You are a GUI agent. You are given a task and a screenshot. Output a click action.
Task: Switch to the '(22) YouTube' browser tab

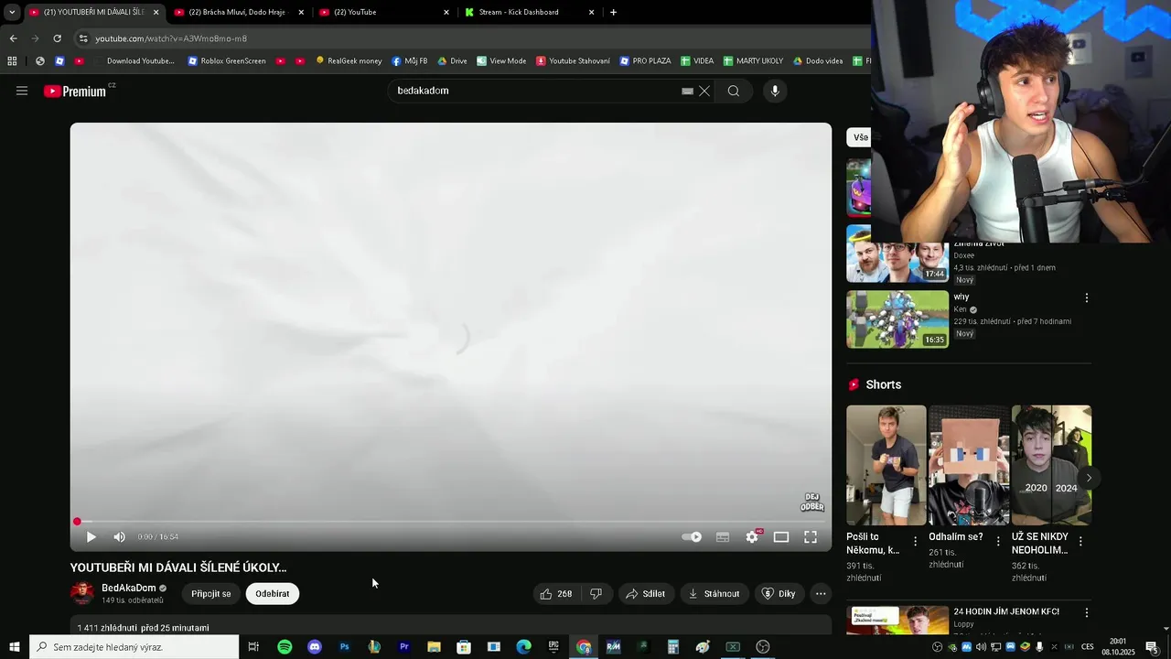pos(382,12)
